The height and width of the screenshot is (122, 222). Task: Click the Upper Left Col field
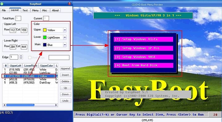point(24,30)
